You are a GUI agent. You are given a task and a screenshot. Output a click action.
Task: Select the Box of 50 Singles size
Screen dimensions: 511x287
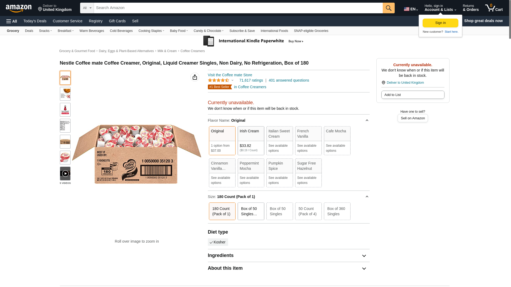[x=279, y=211]
